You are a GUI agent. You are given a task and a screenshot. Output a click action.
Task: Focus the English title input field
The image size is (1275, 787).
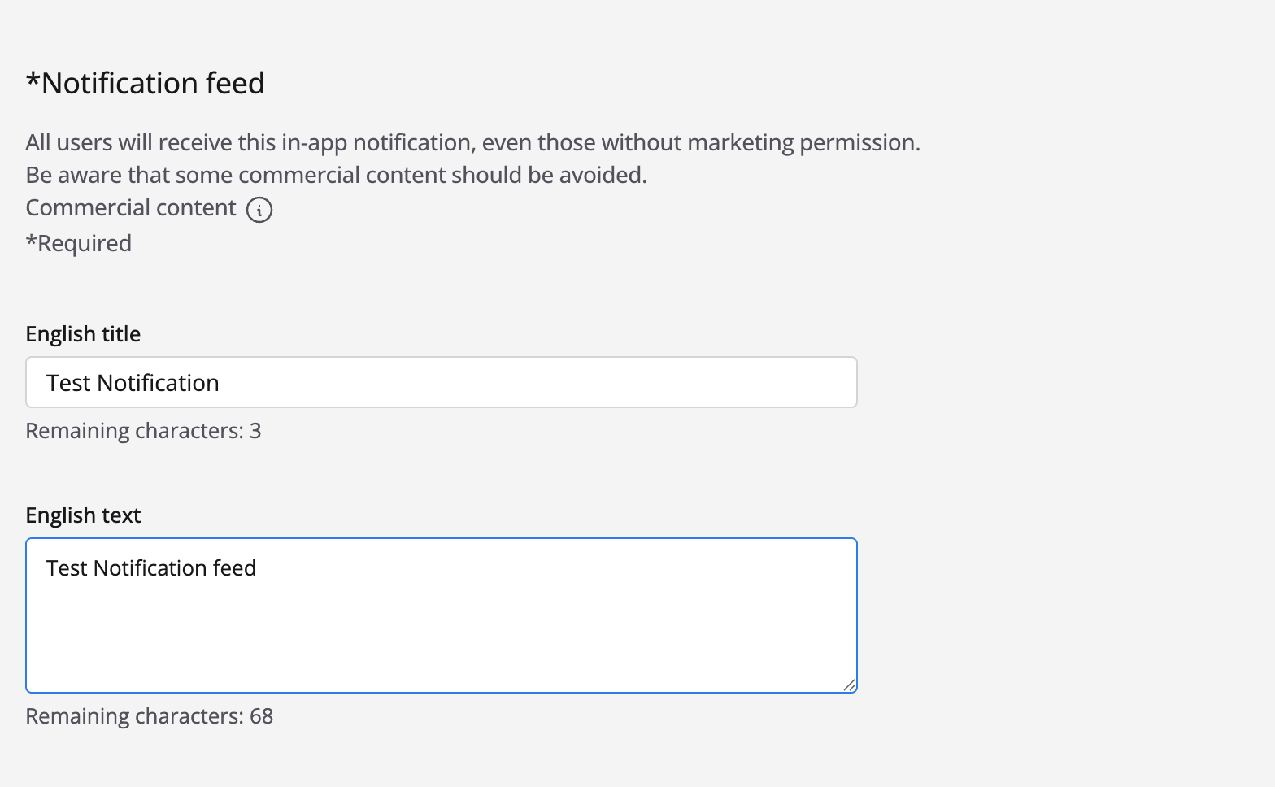click(x=441, y=382)
